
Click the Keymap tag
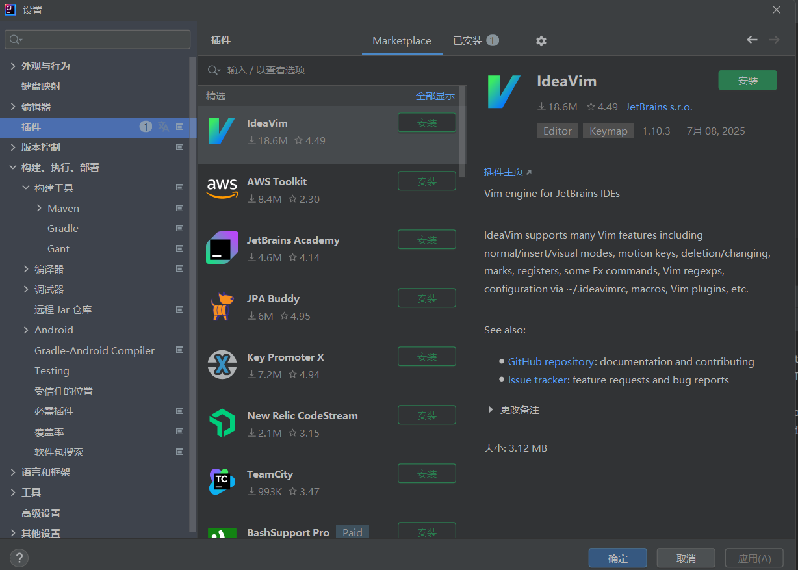pos(608,131)
